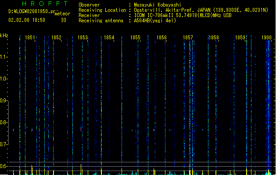Click the dense noise band at 1900
Viewport: 276px width, 175px height.
pyautogui.click(x=268, y=105)
